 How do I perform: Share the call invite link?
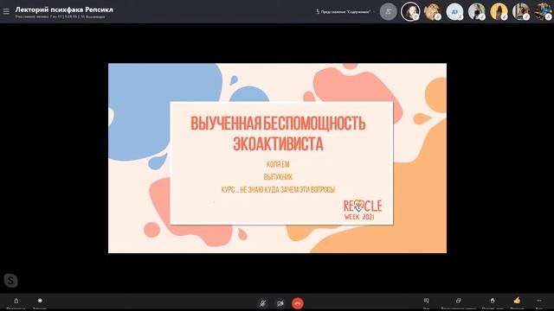point(16,302)
